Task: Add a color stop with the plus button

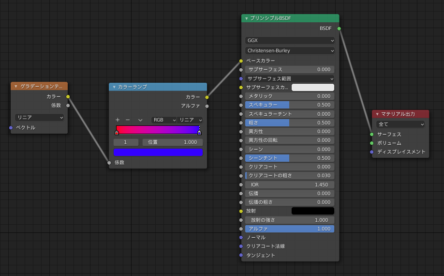Action: [118, 120]
